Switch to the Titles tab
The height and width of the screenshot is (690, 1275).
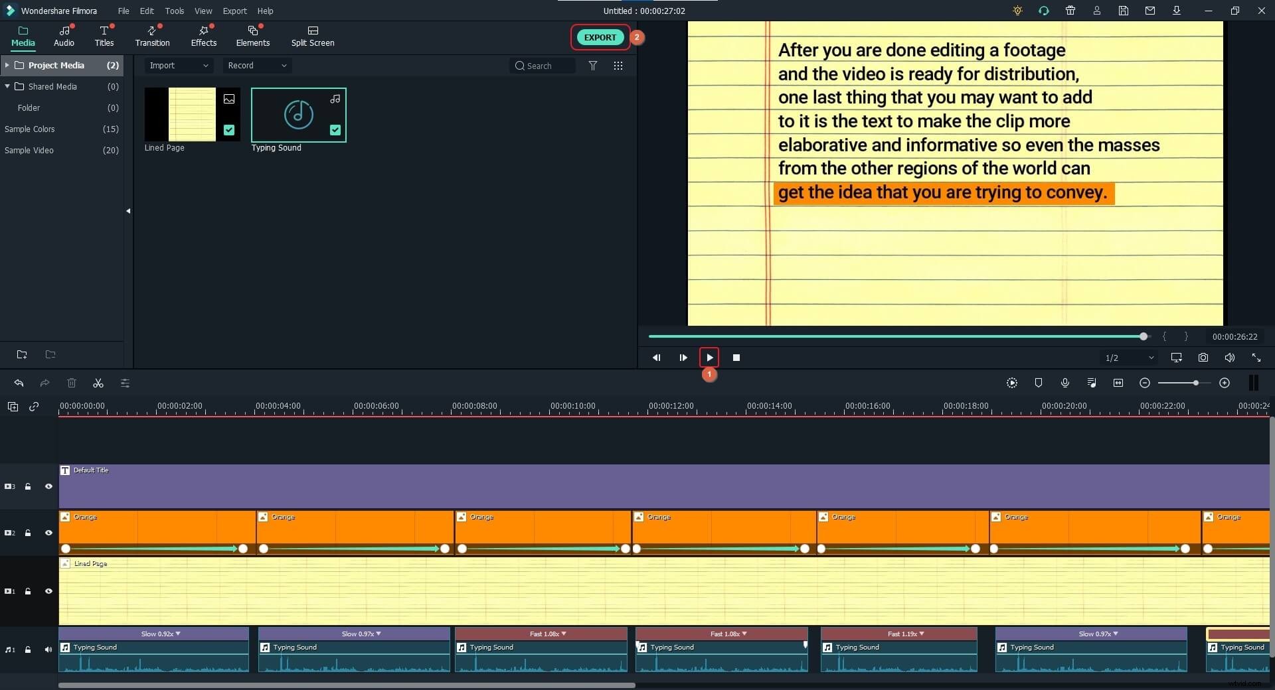[104, 36]
